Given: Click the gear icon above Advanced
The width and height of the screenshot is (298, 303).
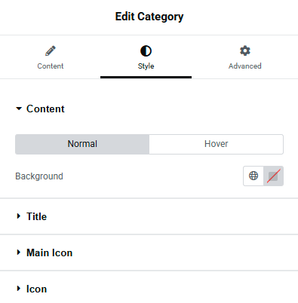Looking at the screenshot, I should (x=245, y=50).
